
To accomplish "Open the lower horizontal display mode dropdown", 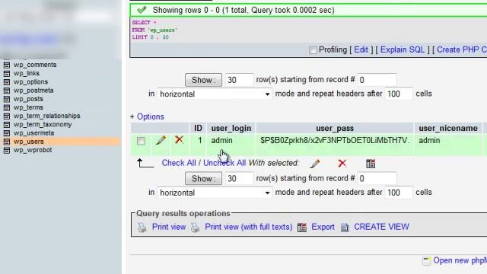I will point(215,193).
